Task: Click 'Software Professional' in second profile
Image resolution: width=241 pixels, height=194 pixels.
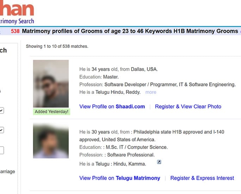Action: (131, 155)
